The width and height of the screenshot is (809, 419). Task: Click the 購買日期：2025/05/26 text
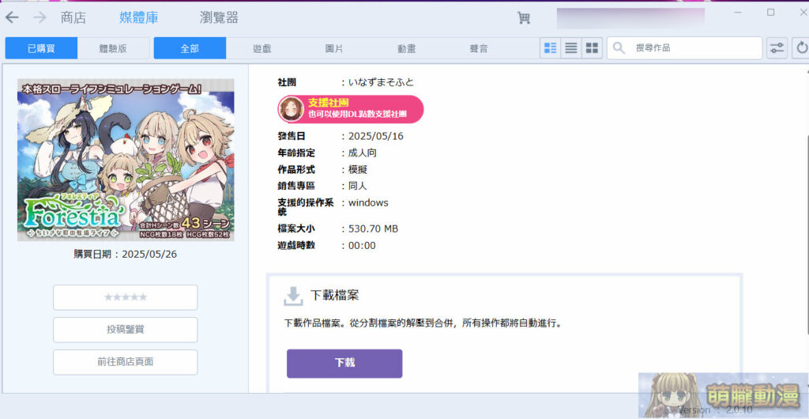(x=126, y=255)
